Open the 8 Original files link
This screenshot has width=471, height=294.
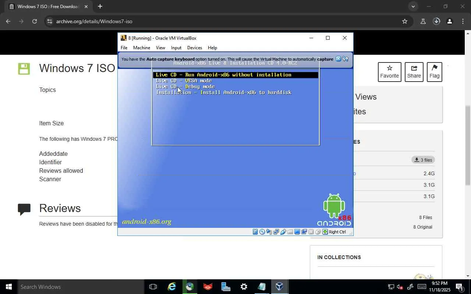[423, 227]
